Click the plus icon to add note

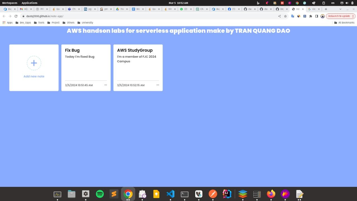(x=34, y=63)
